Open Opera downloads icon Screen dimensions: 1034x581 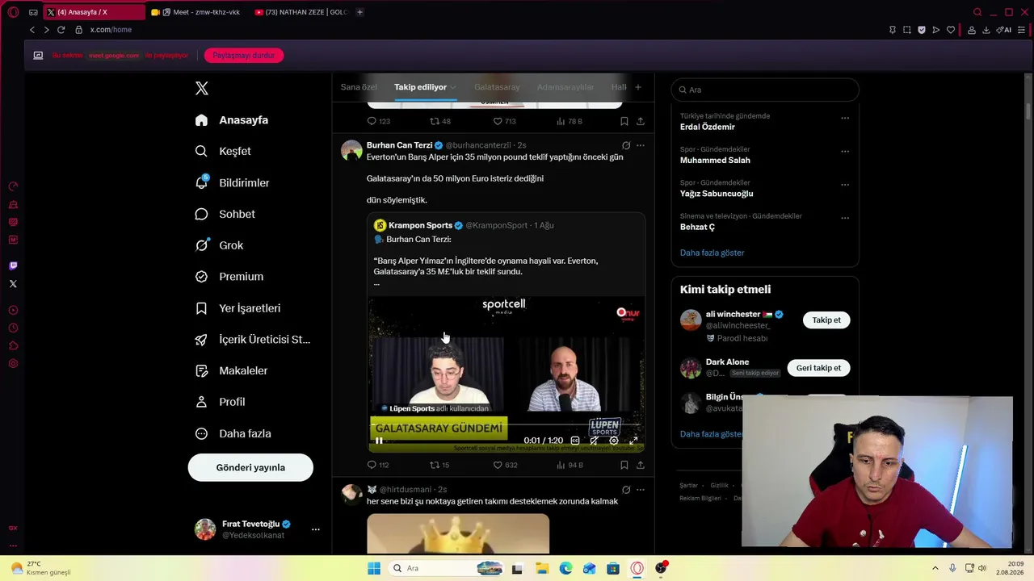[986, 30]
